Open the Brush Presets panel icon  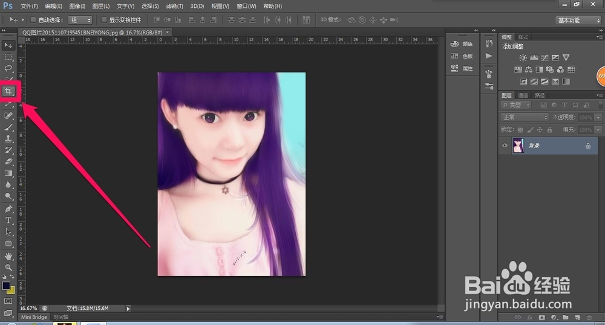(x=489, y=86)
